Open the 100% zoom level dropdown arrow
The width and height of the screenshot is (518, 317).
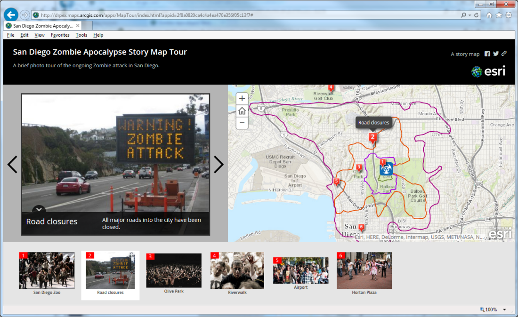[x=504, y=309]
